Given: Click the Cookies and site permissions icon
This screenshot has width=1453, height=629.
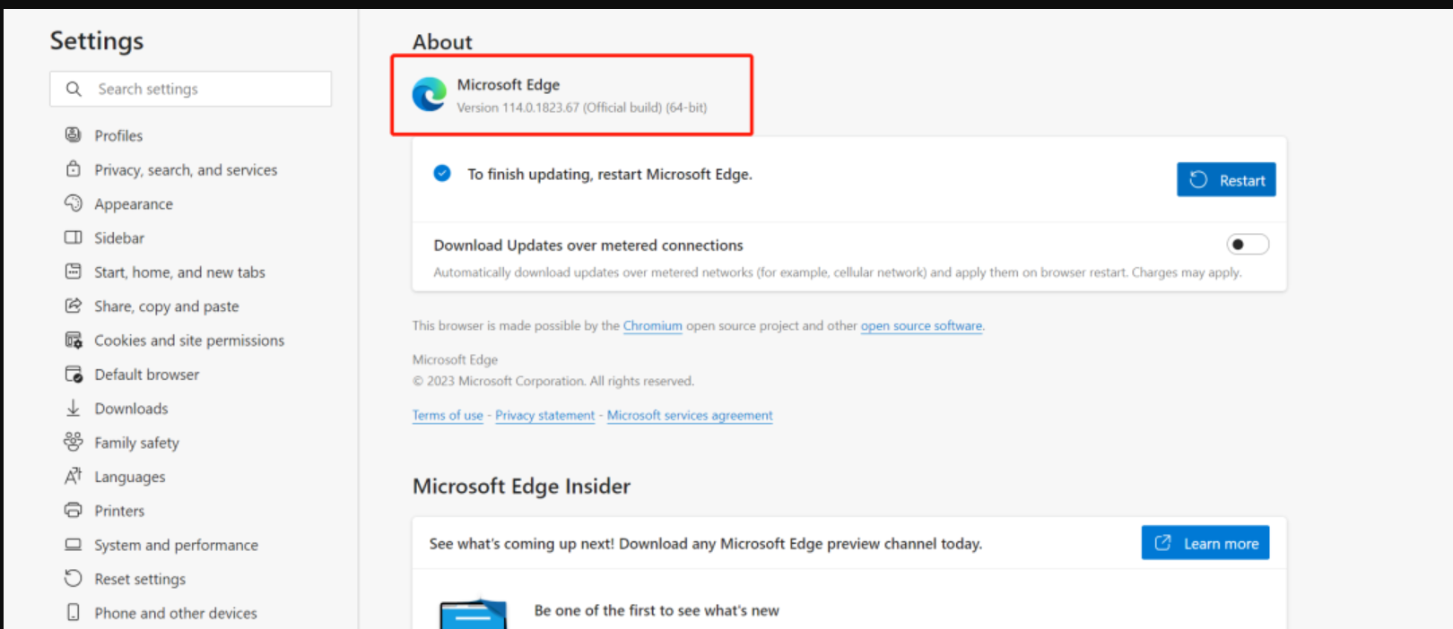Looking at the screenshot, I should click(x=73, y=340).
